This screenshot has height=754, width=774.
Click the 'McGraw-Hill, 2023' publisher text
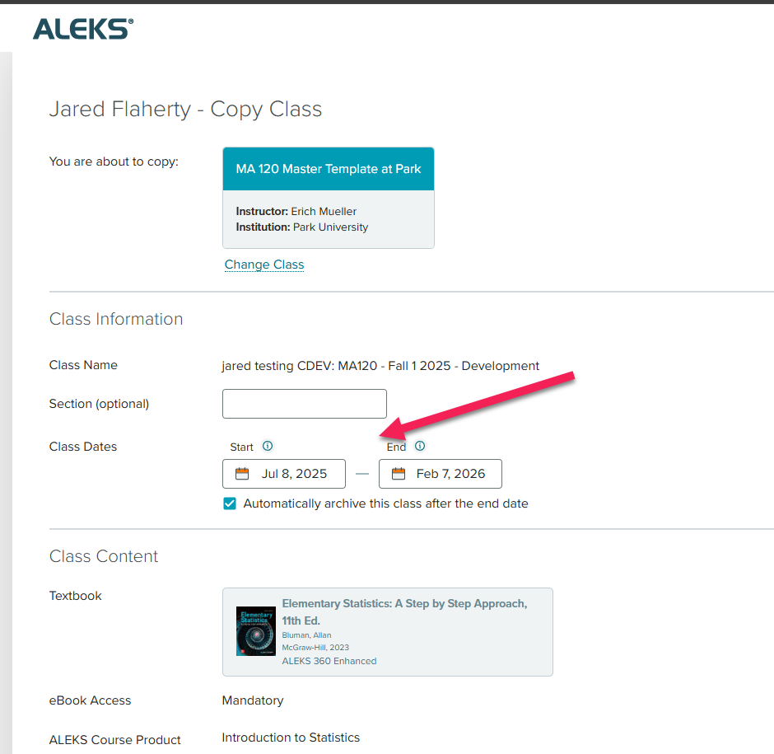click(x=315, y=647)
